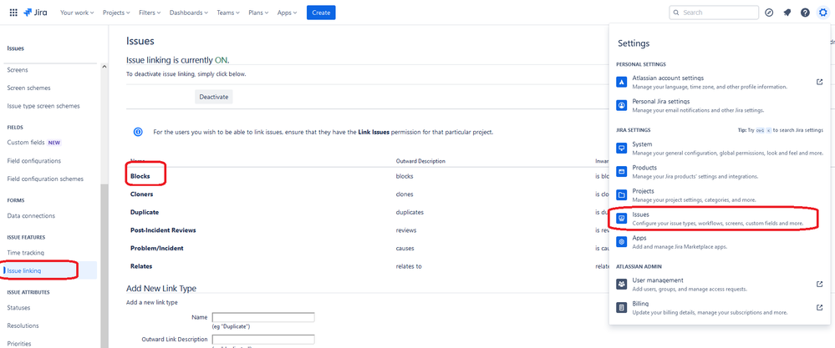Open the Plans dropdown
The image size is (835, 348).
259,13
